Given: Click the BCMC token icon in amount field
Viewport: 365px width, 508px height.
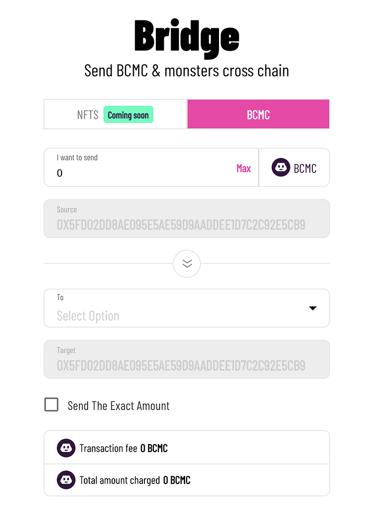Looking at the screenshot, I should pos(281,168).
